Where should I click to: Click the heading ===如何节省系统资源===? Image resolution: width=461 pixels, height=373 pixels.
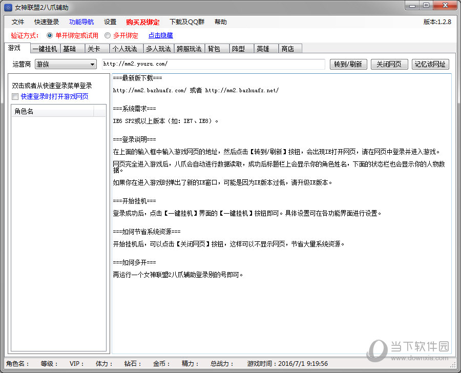[x=146, y=232]
